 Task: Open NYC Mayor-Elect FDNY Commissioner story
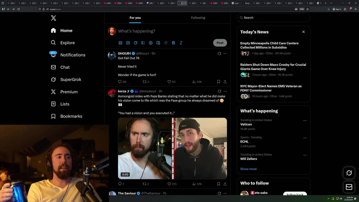pyautogui.click(x=273, y=91)
